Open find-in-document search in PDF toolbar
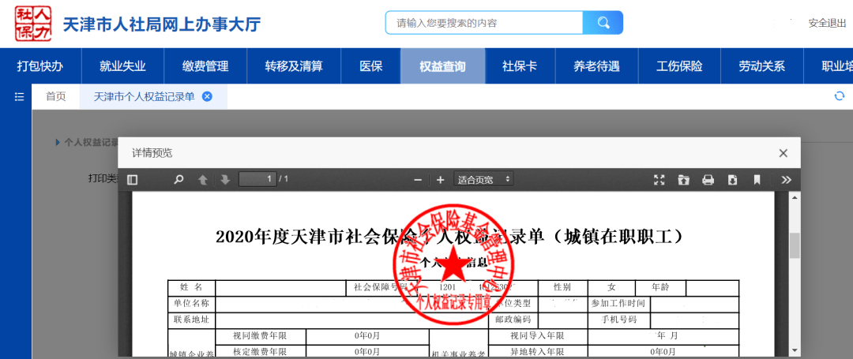 tap(179, 180)
